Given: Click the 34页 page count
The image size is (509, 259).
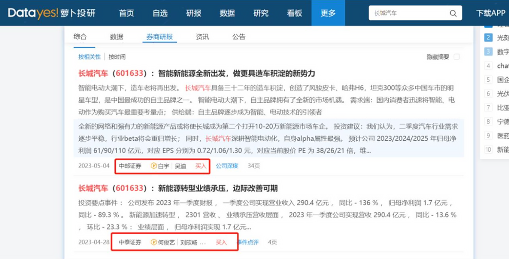Looking at the screenshot, I should point(254,166).
